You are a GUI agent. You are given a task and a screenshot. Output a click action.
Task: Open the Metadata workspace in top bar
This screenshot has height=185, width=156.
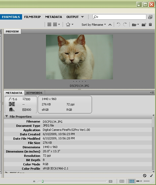[x=54, y=17]
